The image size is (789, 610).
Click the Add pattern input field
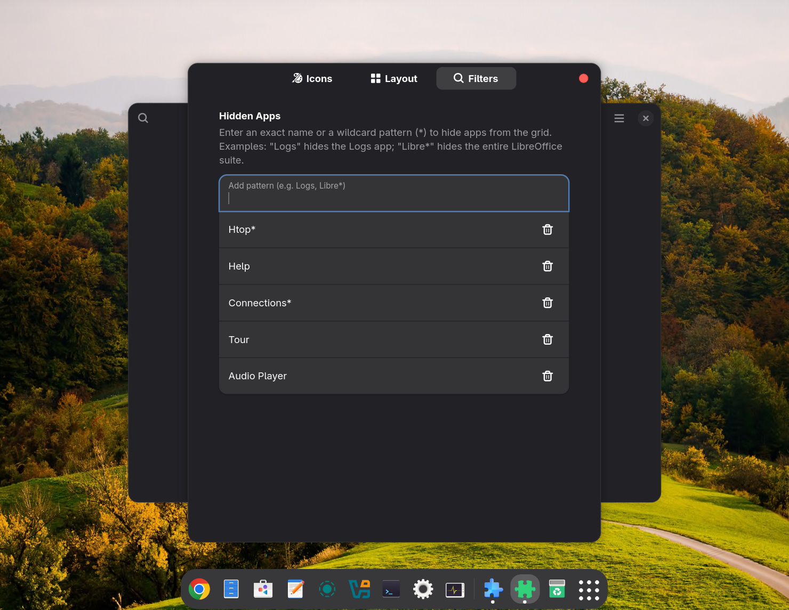(393, 193)
